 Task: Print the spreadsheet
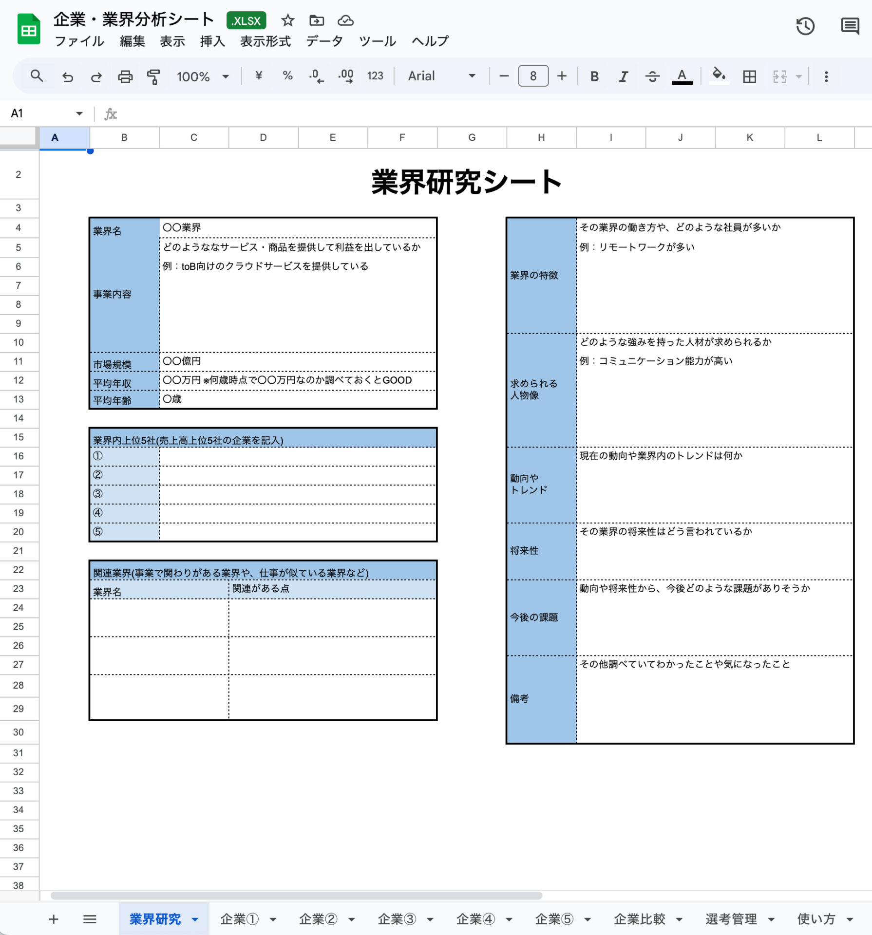click(x=125, y=76)
